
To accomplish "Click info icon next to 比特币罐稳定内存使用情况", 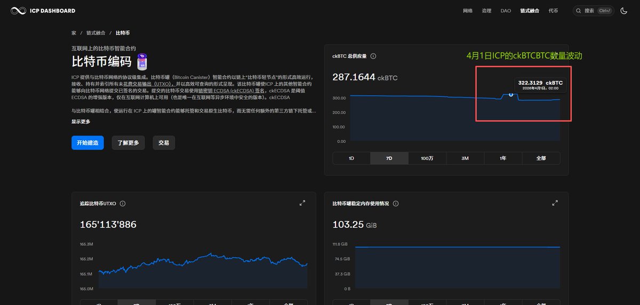I will [x=396, y=204].
